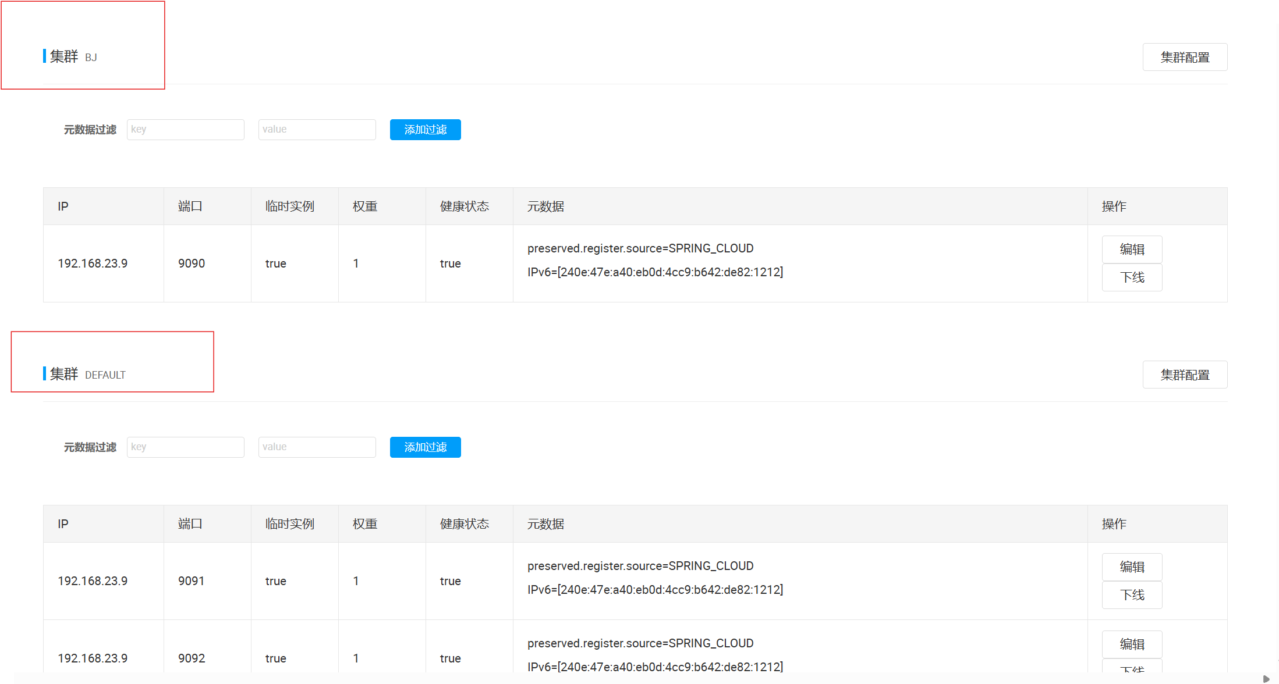The height and width of the screenshot is (684, 1279).
Task: Click the horizontal scrollbar right arrow
Action: (1266, 679)
